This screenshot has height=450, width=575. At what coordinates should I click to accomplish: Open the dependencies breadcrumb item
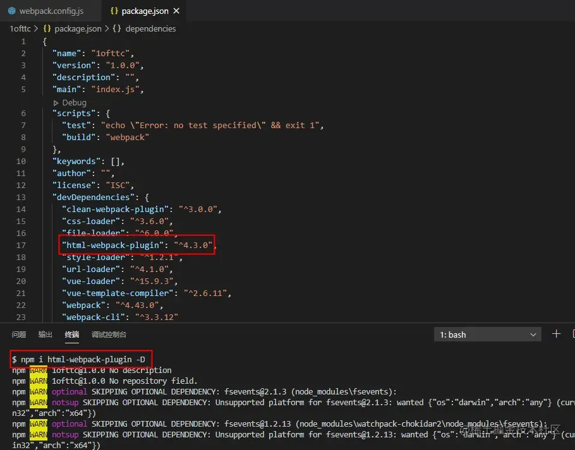pyautogui.click(x=150, y=28)
